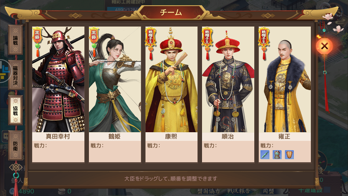Screen dimensions: 348x196
Task: Select the armor equipment icon under 雍正
Action: (x=277, y=155)
